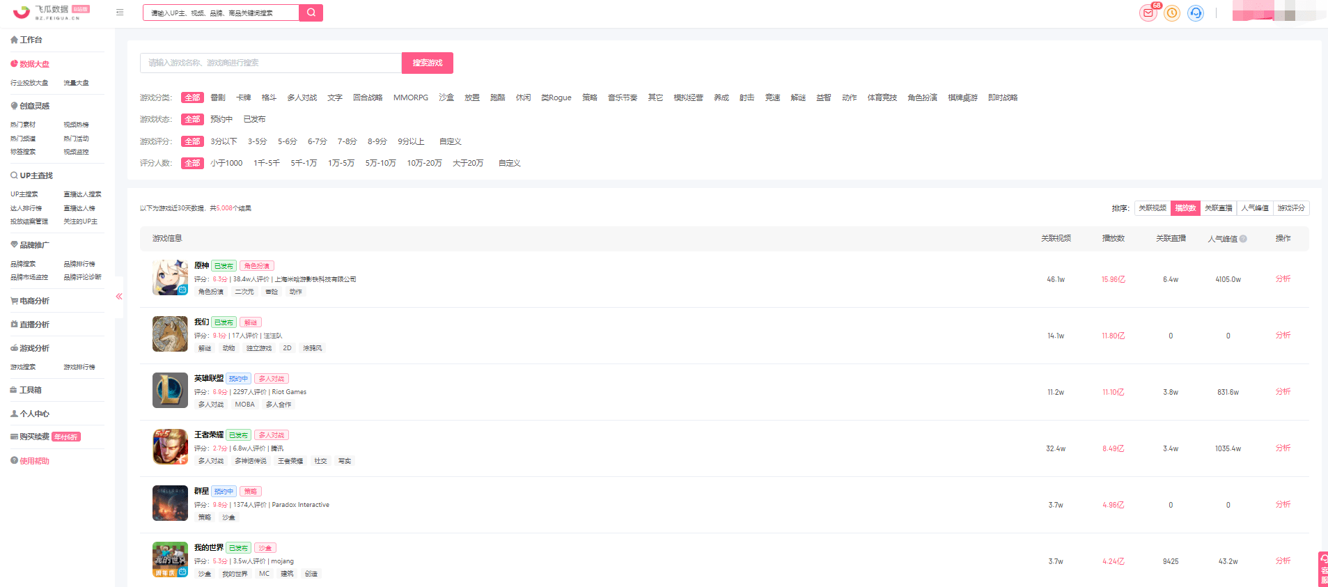Focus the game name search field
Viewport: 1328px width, 587px height.
[271, 63]
